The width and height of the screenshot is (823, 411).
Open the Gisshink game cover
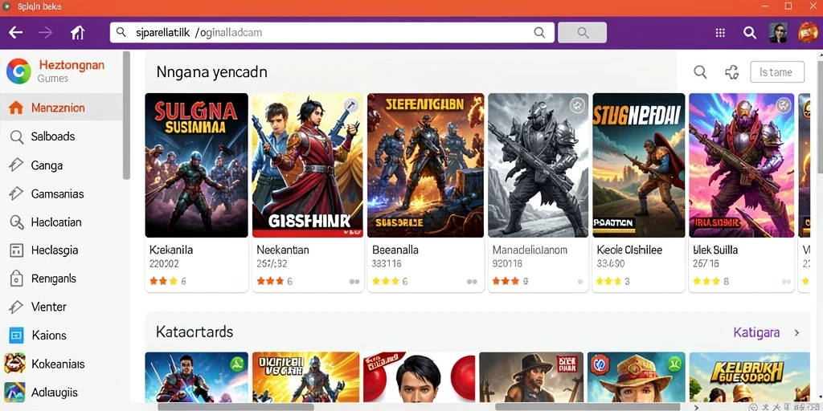coord(308,165)
